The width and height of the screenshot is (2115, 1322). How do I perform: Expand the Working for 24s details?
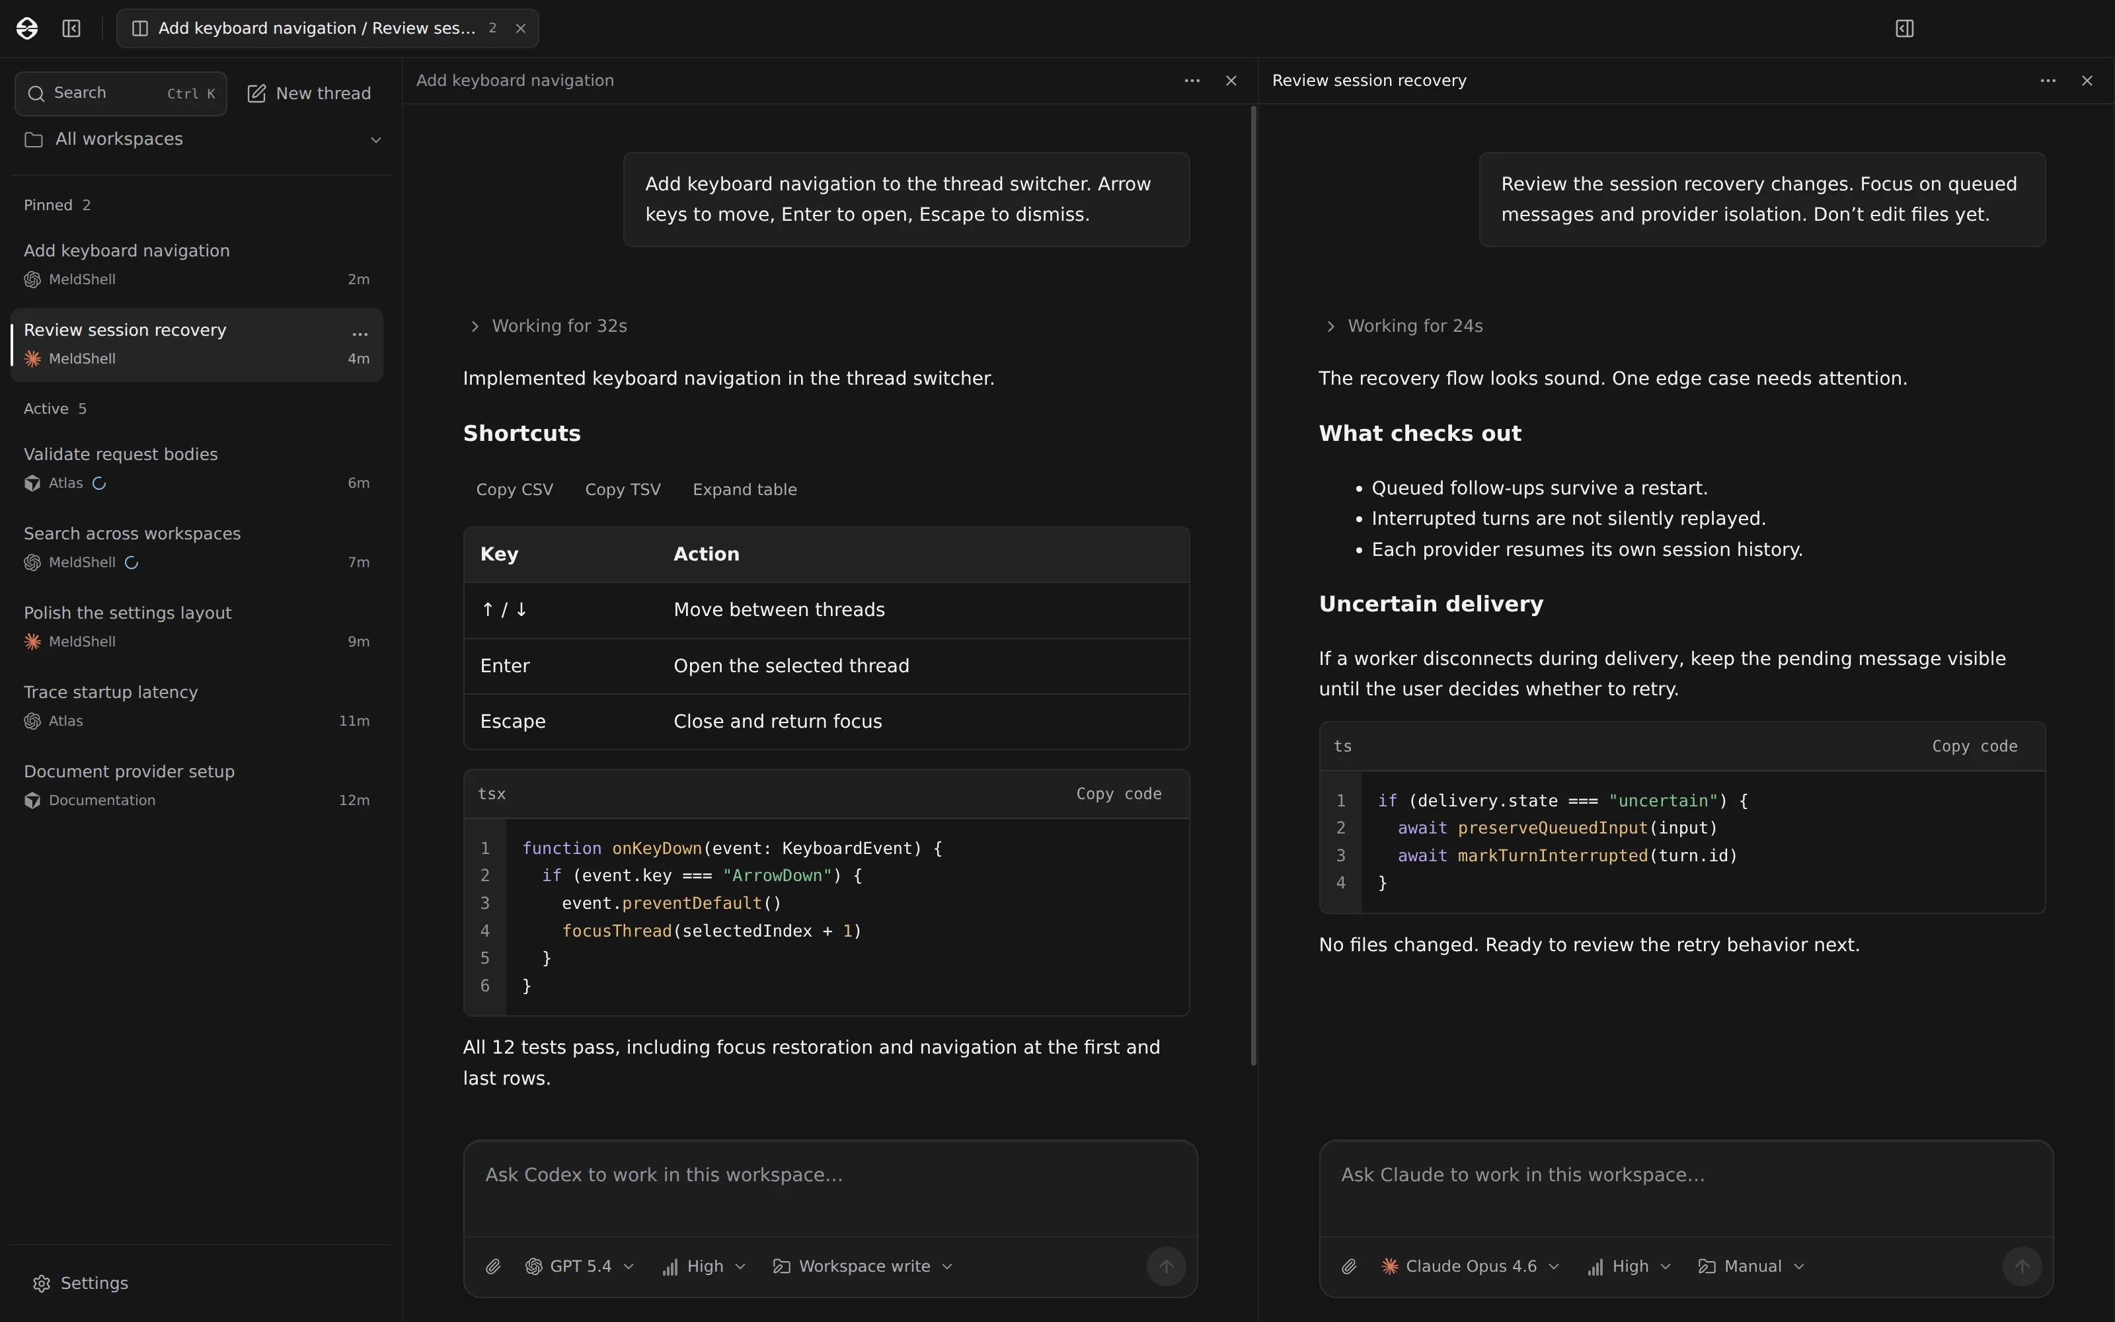click(x=1404, y=326)
